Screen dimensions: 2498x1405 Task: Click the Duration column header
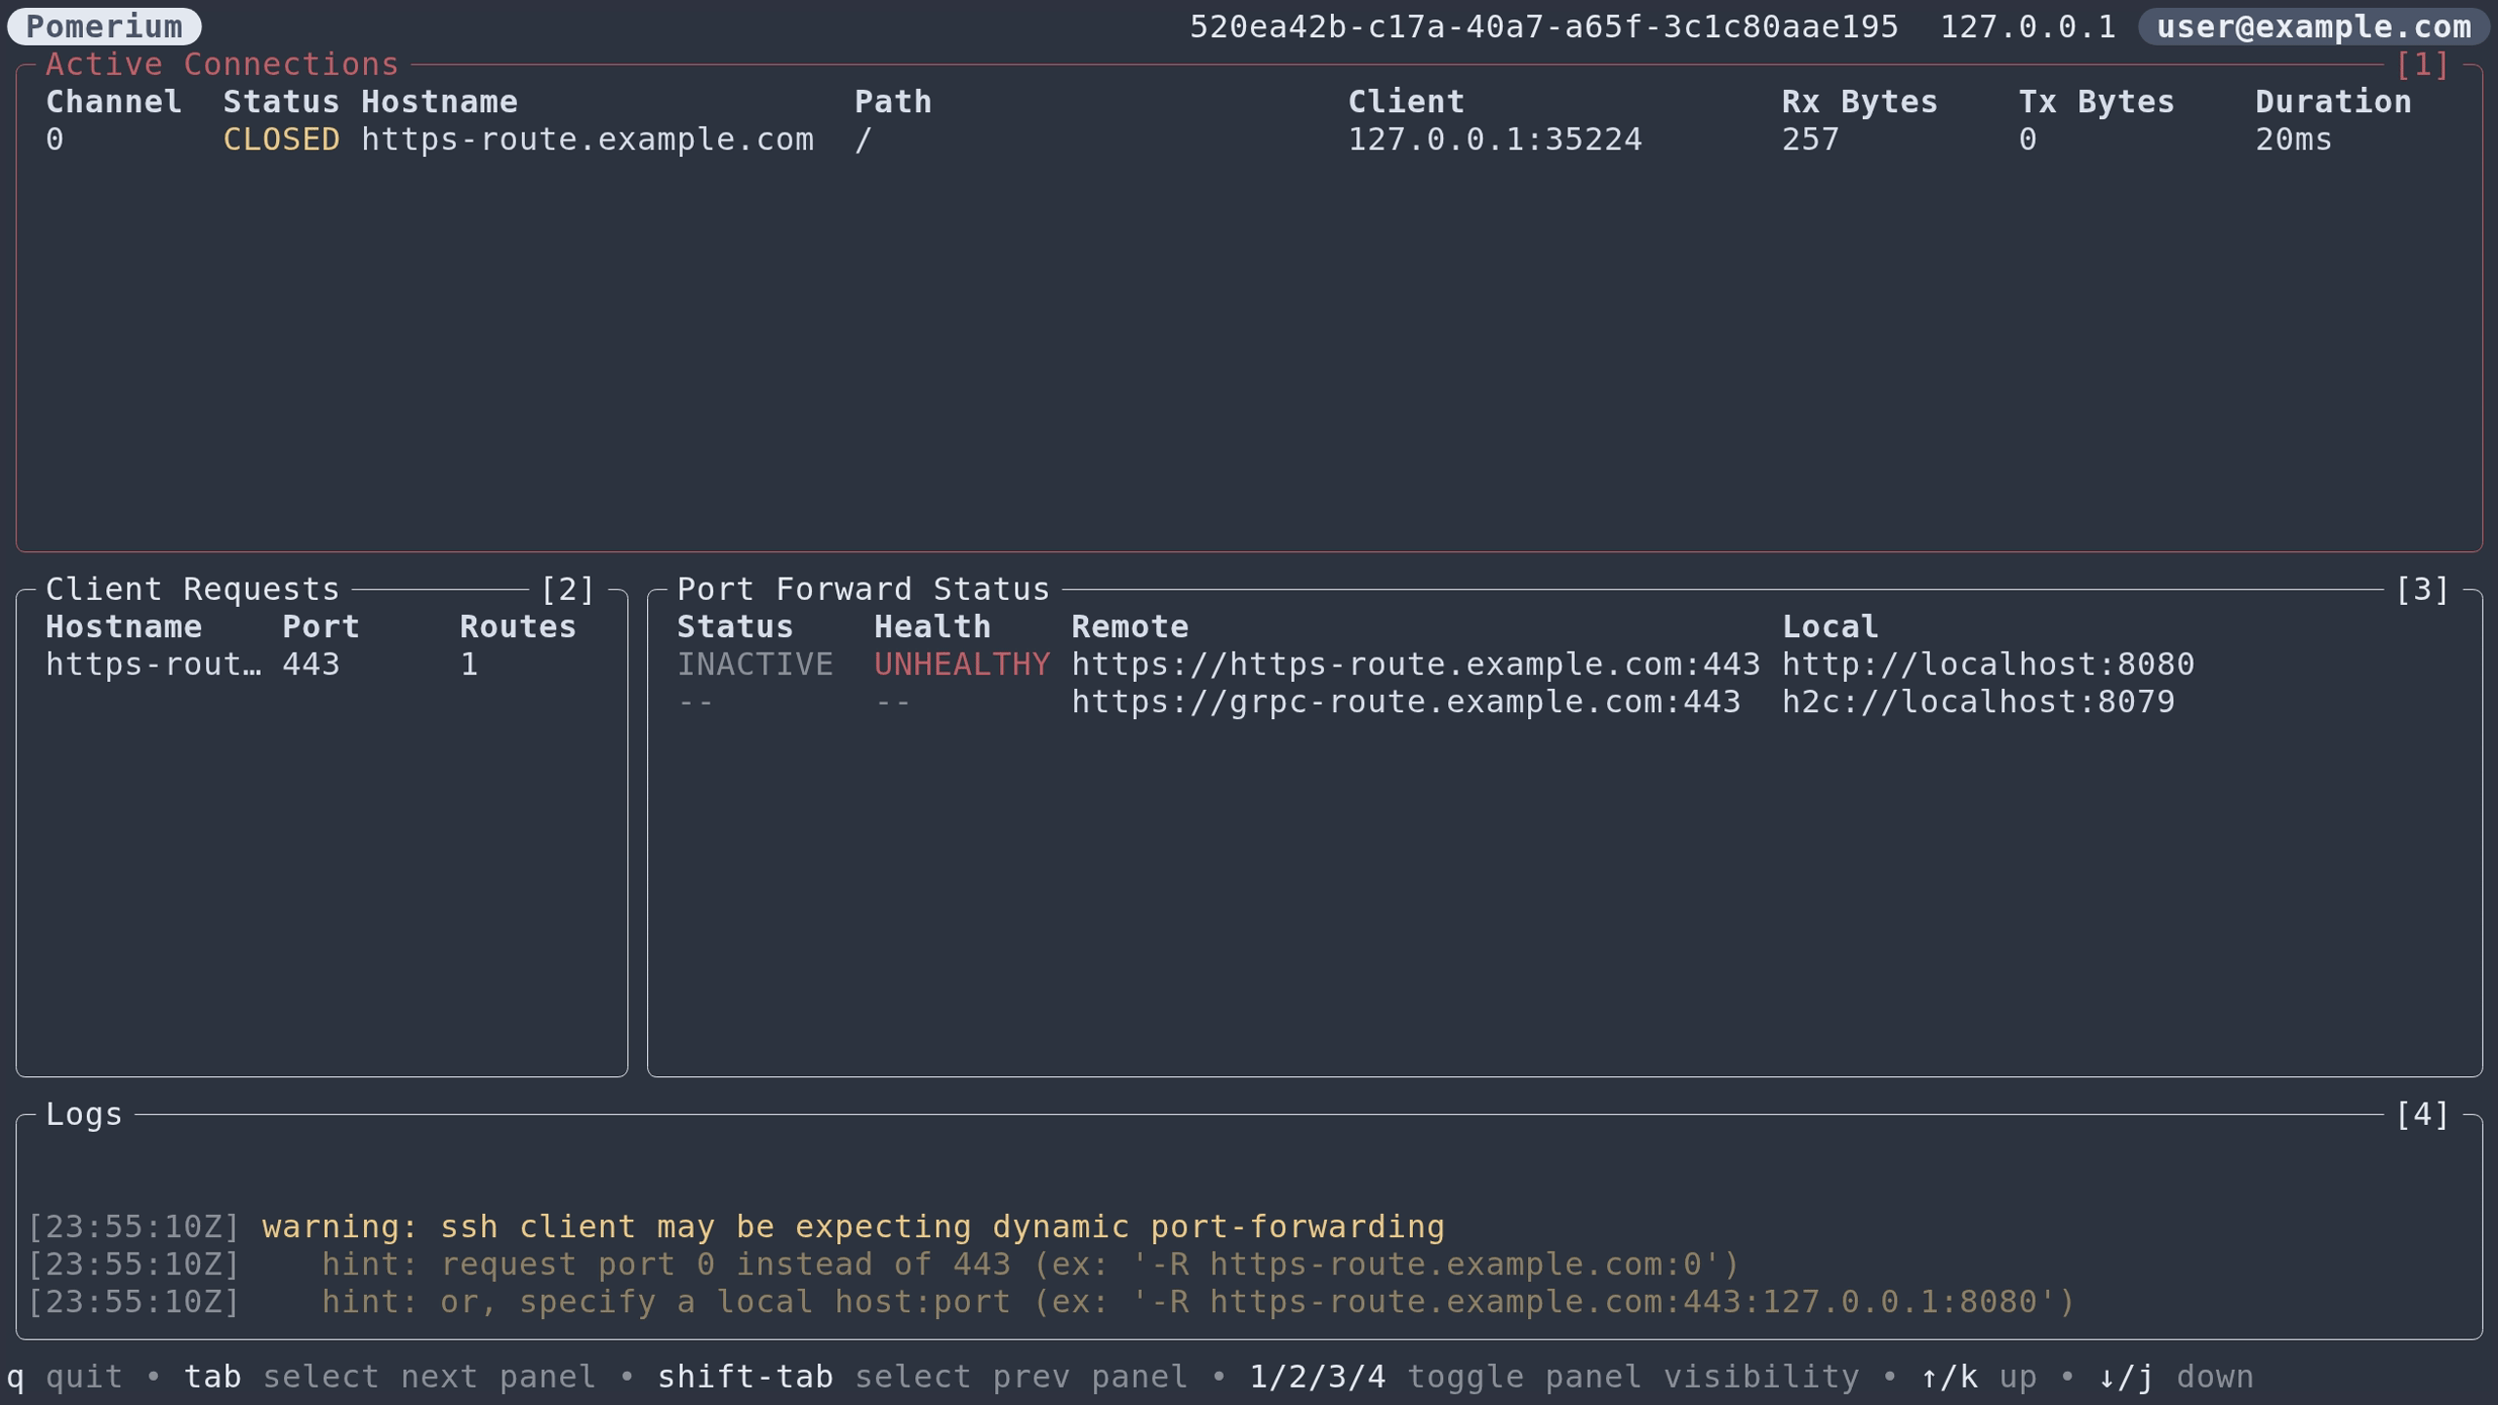(x=2332, y=101)
